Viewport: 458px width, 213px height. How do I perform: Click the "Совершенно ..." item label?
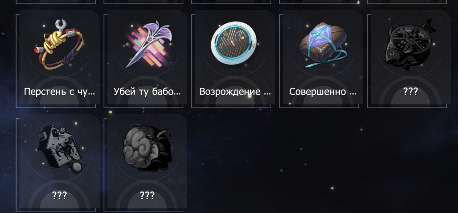[x=323, y=92]
